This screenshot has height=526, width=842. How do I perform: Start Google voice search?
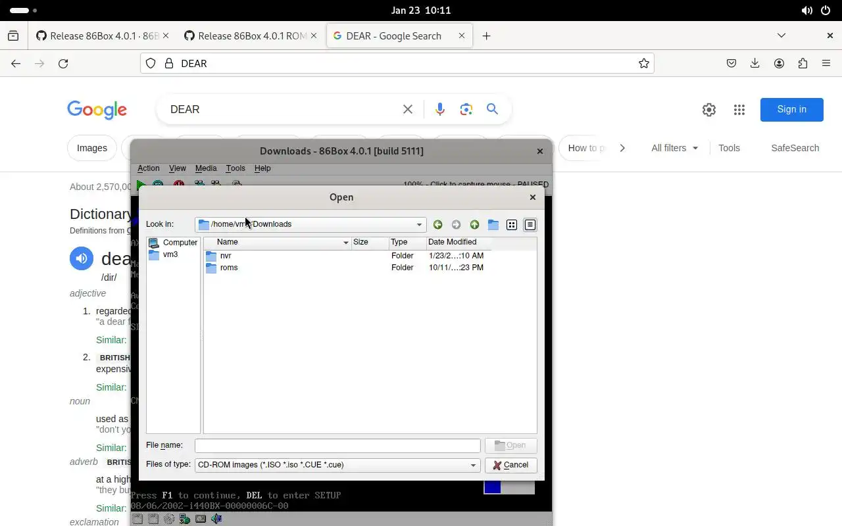tap(440, 109)
